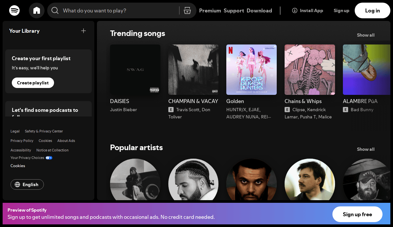The image size is (393, 227).
Task: Click Justin Bieber artist name
Action: (123, 110)
